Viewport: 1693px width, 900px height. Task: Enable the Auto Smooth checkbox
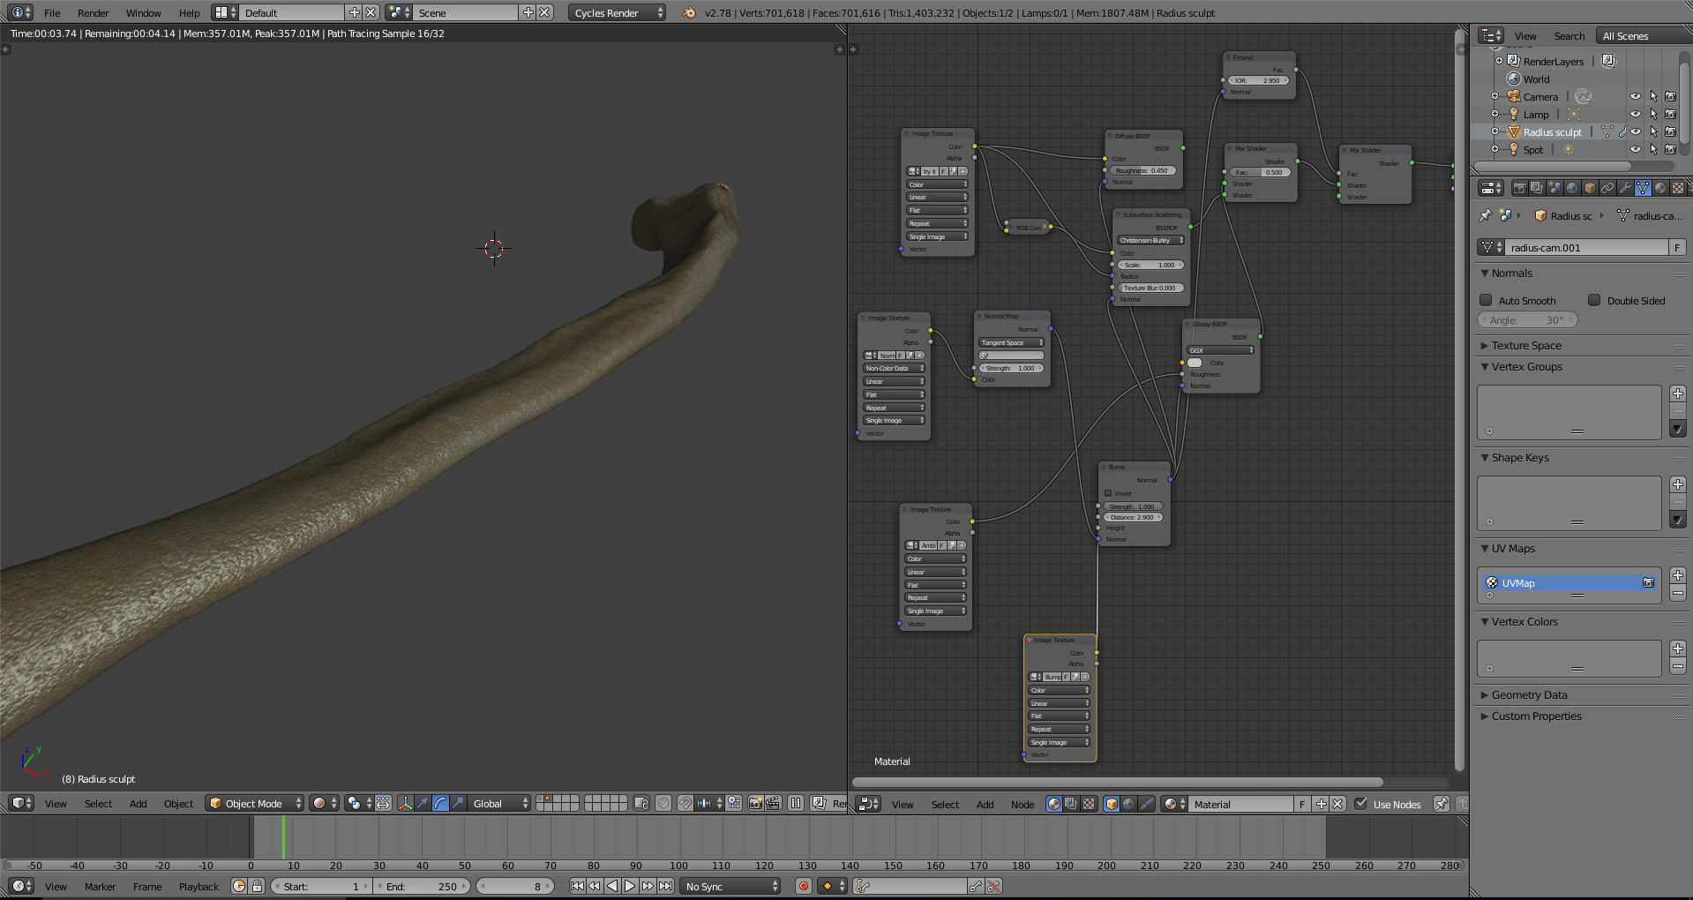click(1486, 300)
